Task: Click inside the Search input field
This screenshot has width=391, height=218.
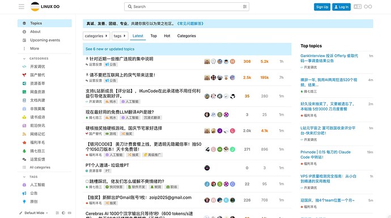Action: 186,7
